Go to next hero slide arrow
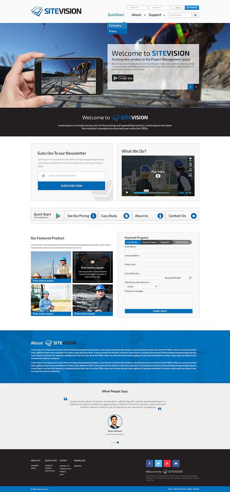 click(196, 87)
